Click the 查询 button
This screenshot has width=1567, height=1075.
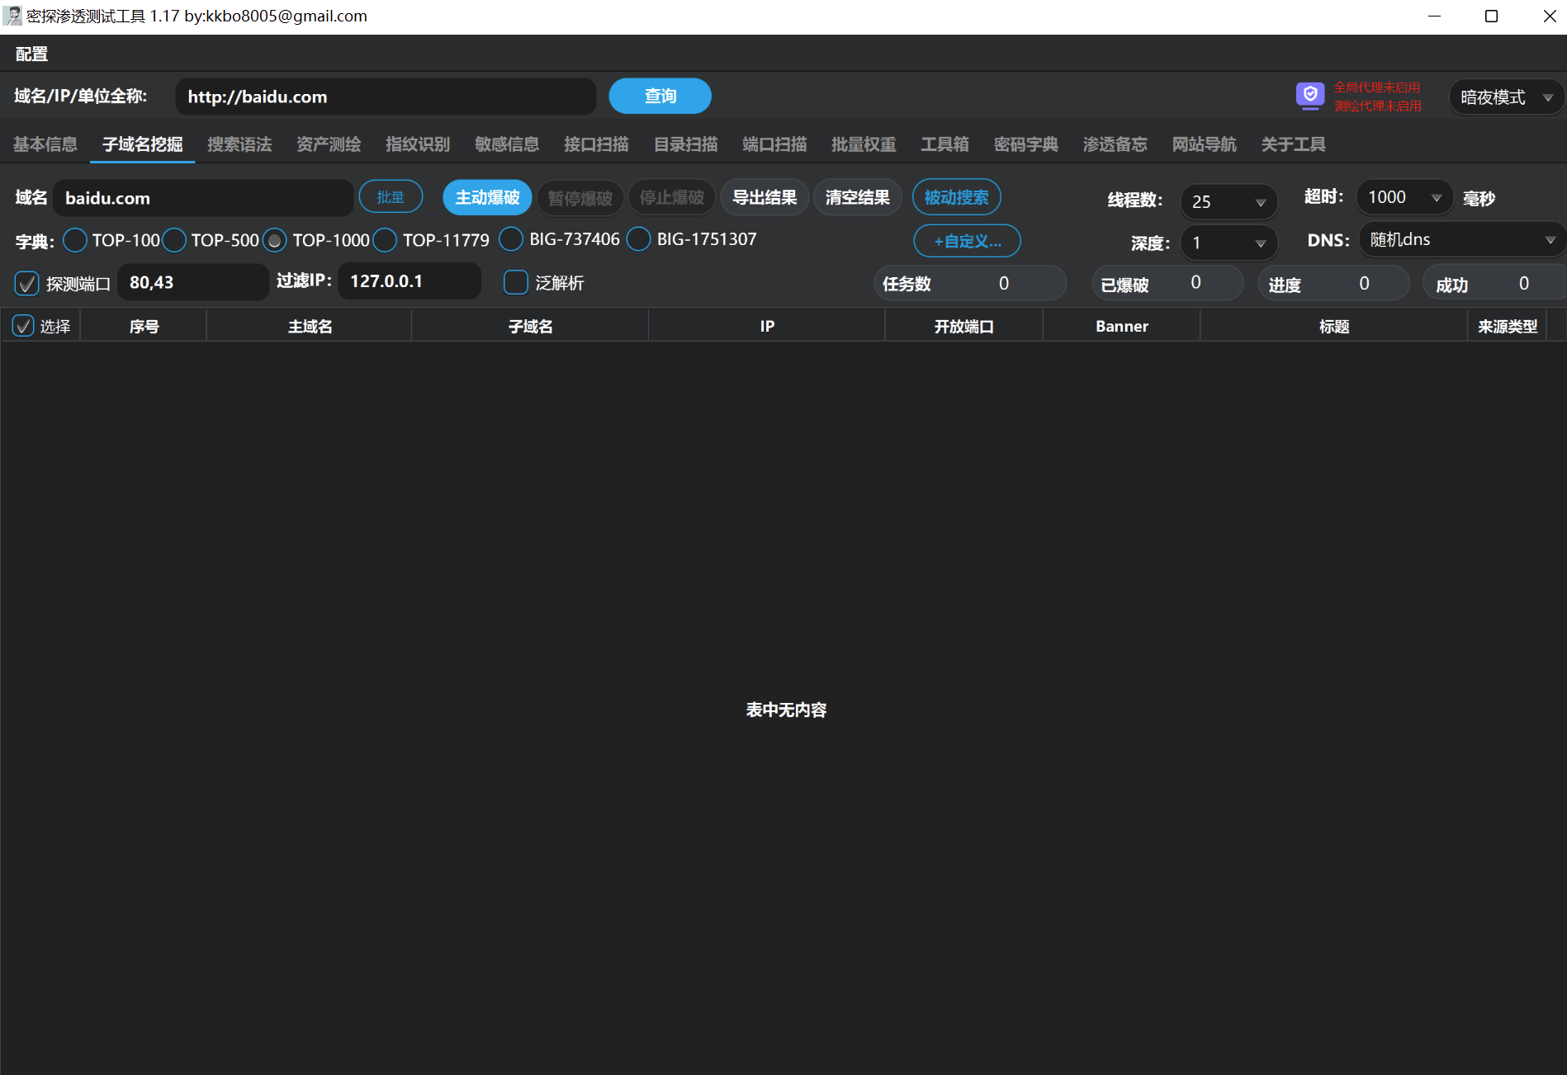click(660, 96)
